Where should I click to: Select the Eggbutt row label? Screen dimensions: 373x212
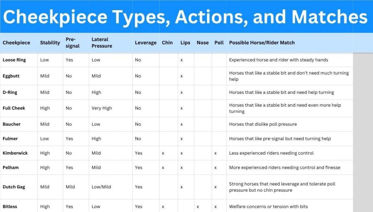click(x=11, y=76)
